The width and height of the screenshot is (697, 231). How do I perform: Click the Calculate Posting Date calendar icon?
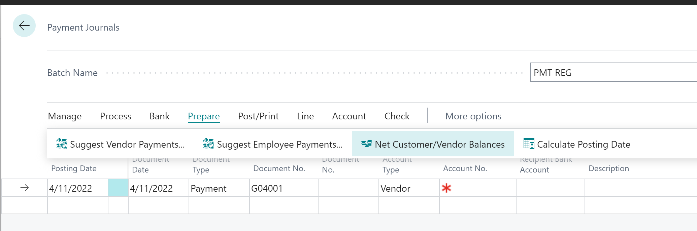point(529,144)
